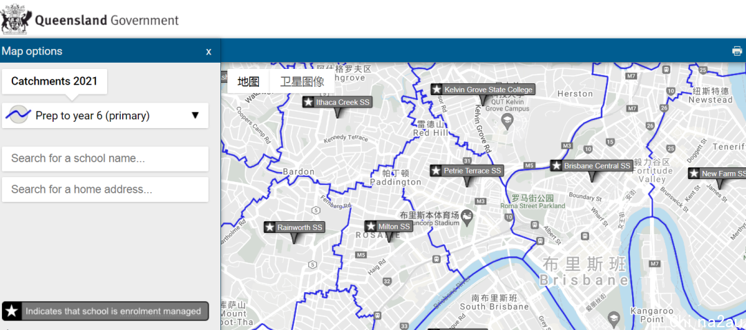746x330 pixels.
Task: Click the Queensland Government logo
Action: [90, 19]
